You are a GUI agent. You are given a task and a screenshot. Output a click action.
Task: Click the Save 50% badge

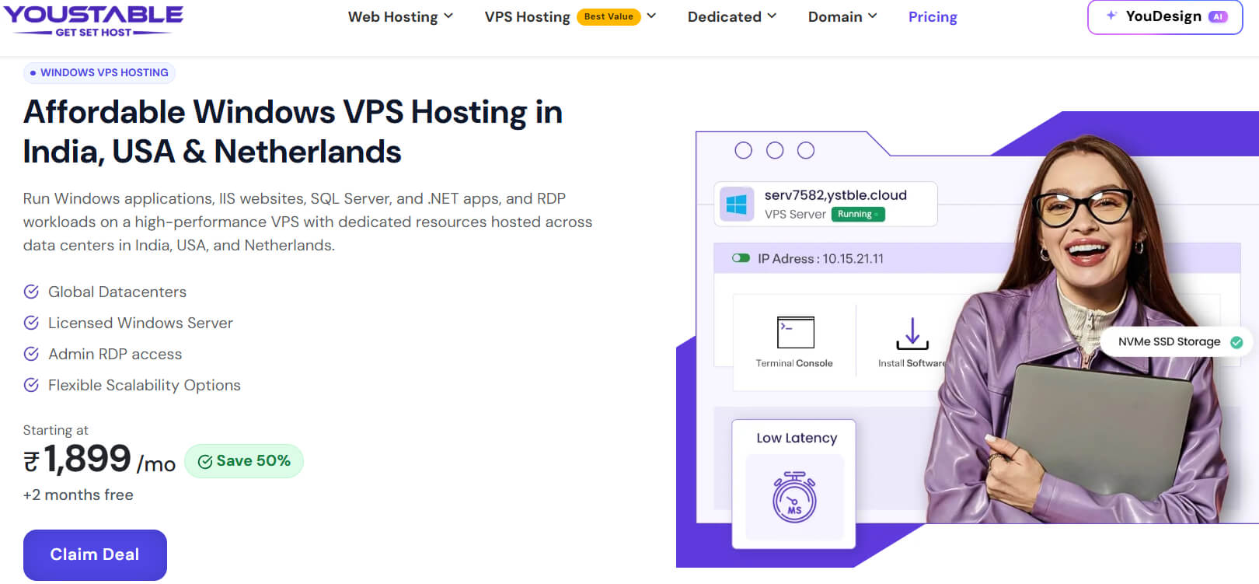(x=244, y=461)
